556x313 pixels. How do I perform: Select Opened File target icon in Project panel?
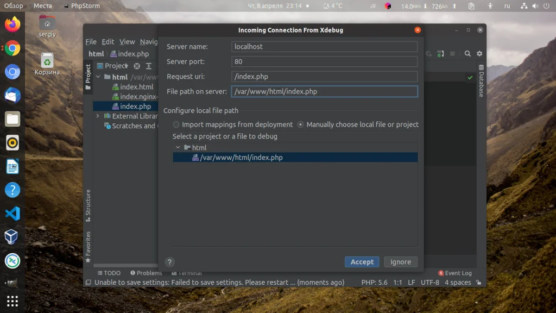pyautogui.click(x=137, y=66)
